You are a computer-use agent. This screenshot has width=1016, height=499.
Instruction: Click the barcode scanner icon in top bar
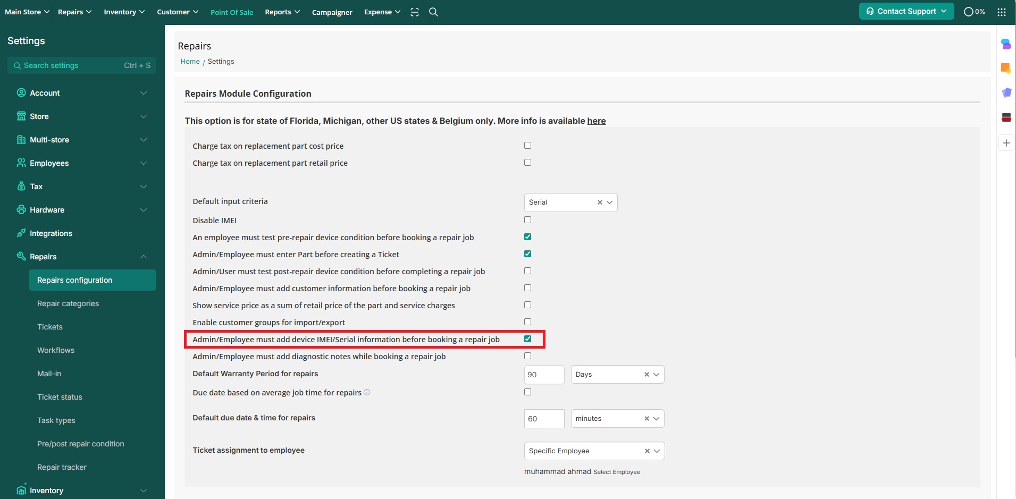415,12
